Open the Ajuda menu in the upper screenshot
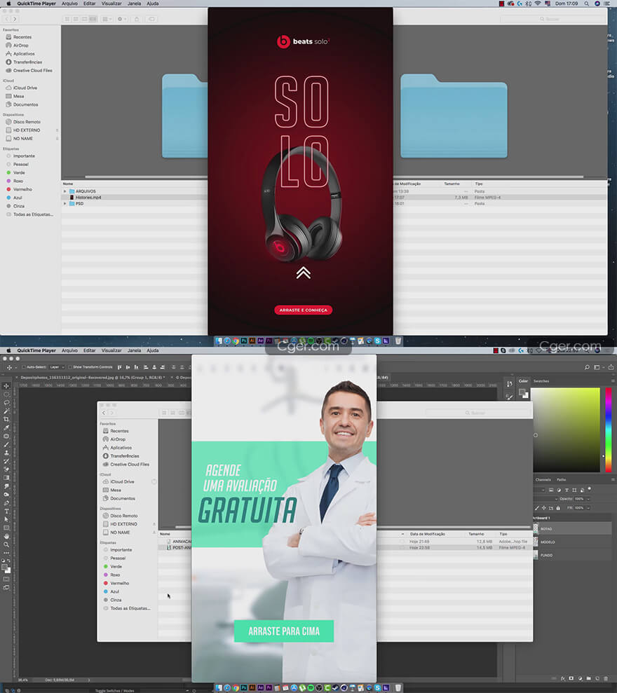Image resolution: width=617 pixels, height=693 pixels. tap(153, 4)
